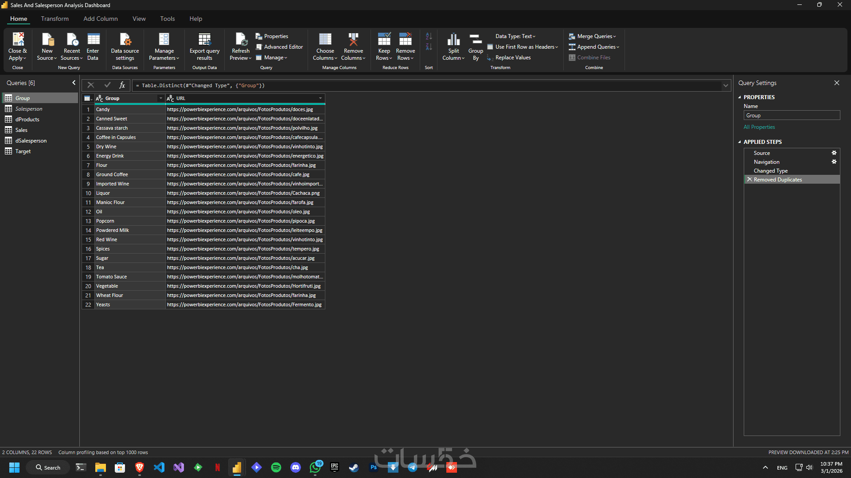Open the Add Column tab

click(101, 19)
